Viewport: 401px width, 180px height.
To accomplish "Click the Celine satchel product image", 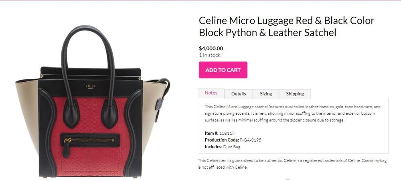I will tap(93, 101).
